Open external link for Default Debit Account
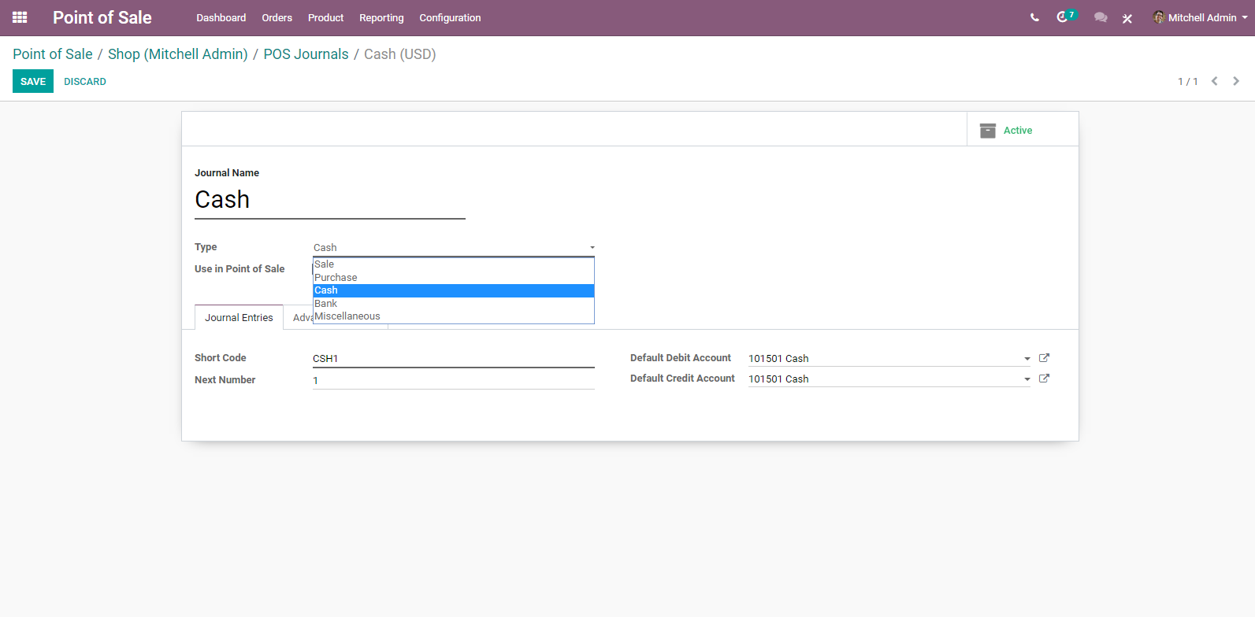Screen dimensions: 1255x617 (1044, 358)
